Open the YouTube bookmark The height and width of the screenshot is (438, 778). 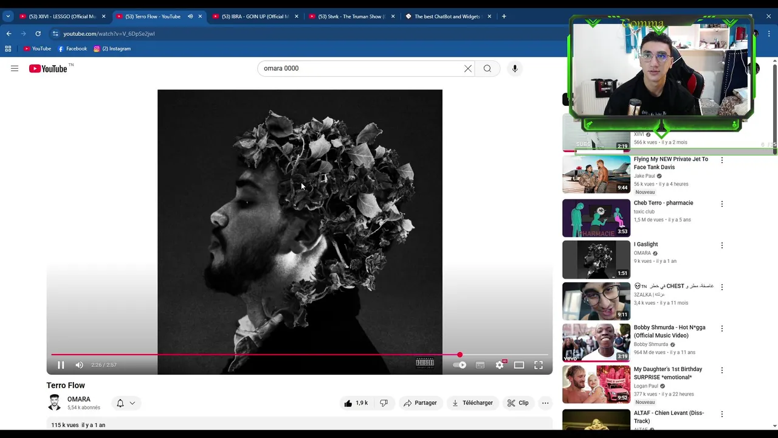pyautogui.click(x=37, y=49)
